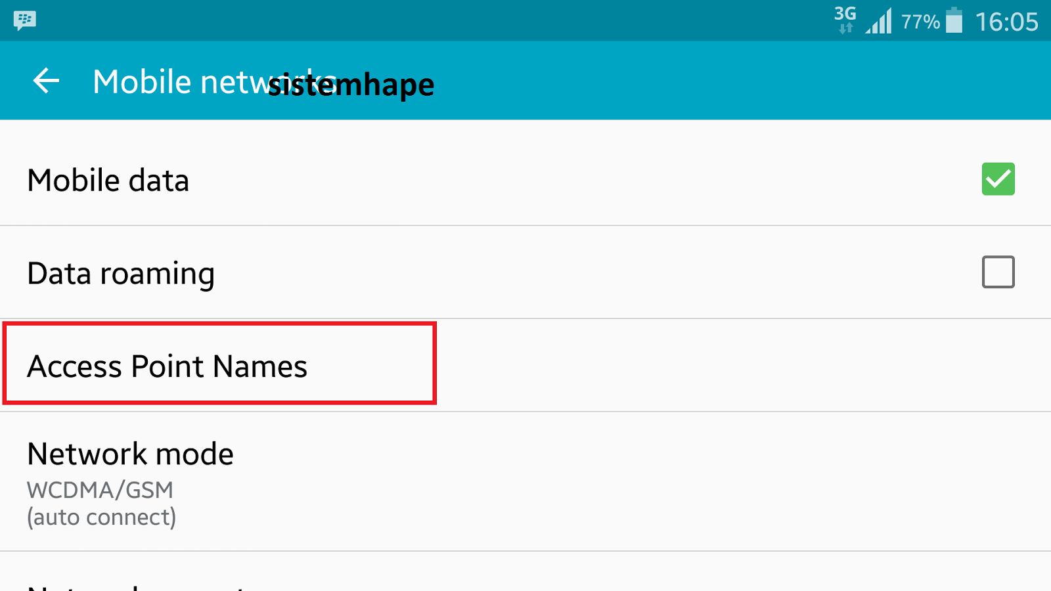Tap the BBM notification icon in status bar

(25, 20)
